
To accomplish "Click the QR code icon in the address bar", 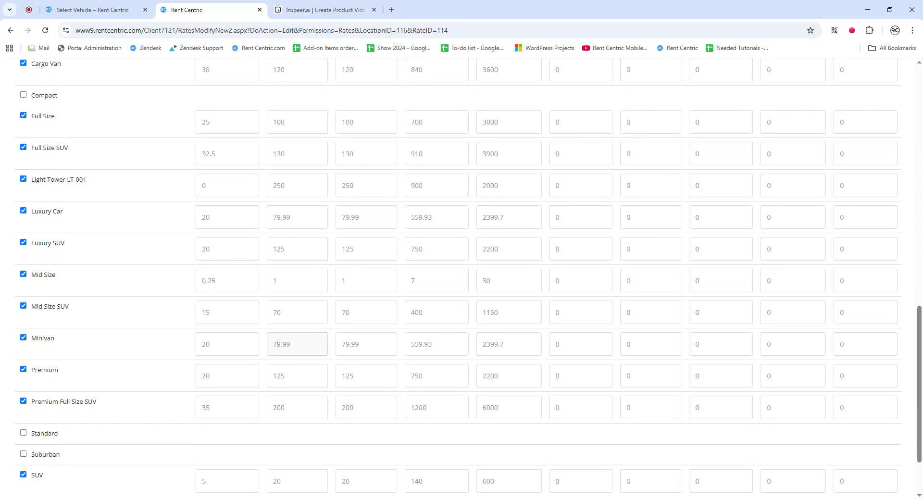I will 834,30.
